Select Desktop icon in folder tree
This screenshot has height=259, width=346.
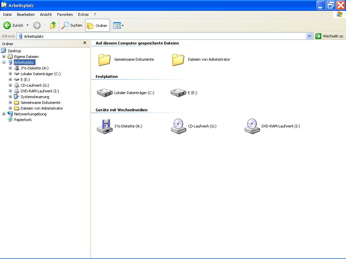click(3, 51)
